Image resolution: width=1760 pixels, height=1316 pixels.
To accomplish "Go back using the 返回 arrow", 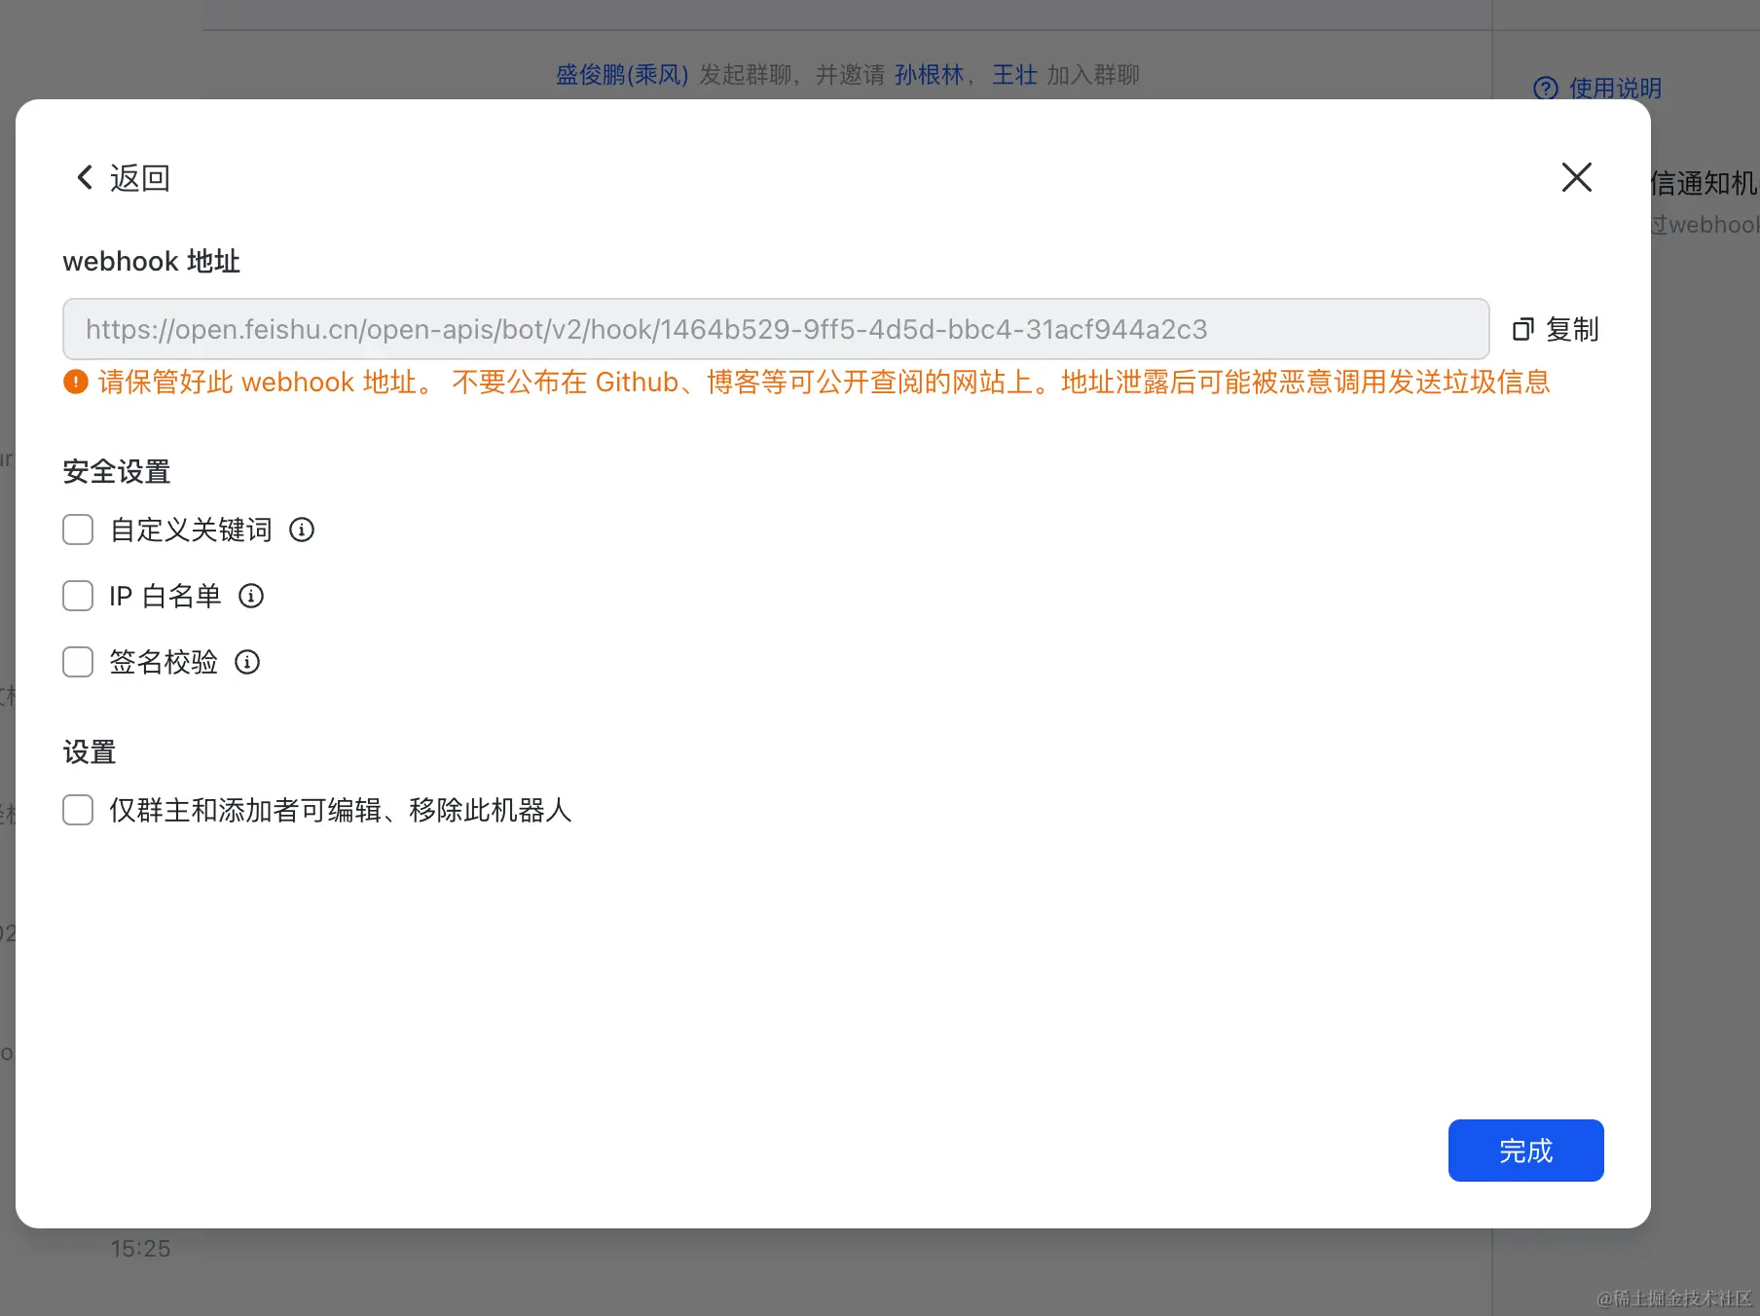I will coord(123,178).
